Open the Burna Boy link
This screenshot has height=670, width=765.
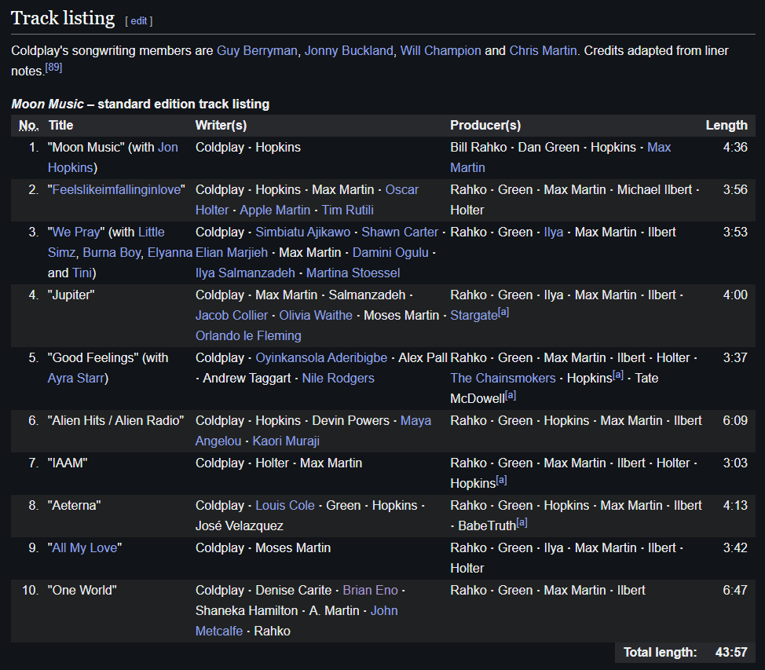112,253
